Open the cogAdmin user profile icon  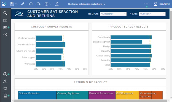coord(155,4)
